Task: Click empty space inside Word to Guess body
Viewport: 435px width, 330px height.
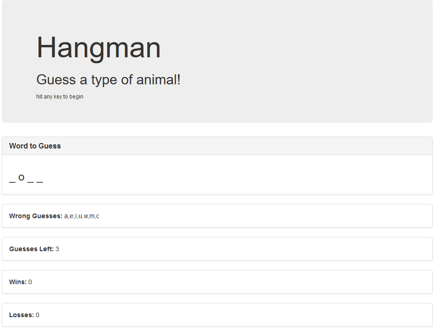Action: pos(236,175)
